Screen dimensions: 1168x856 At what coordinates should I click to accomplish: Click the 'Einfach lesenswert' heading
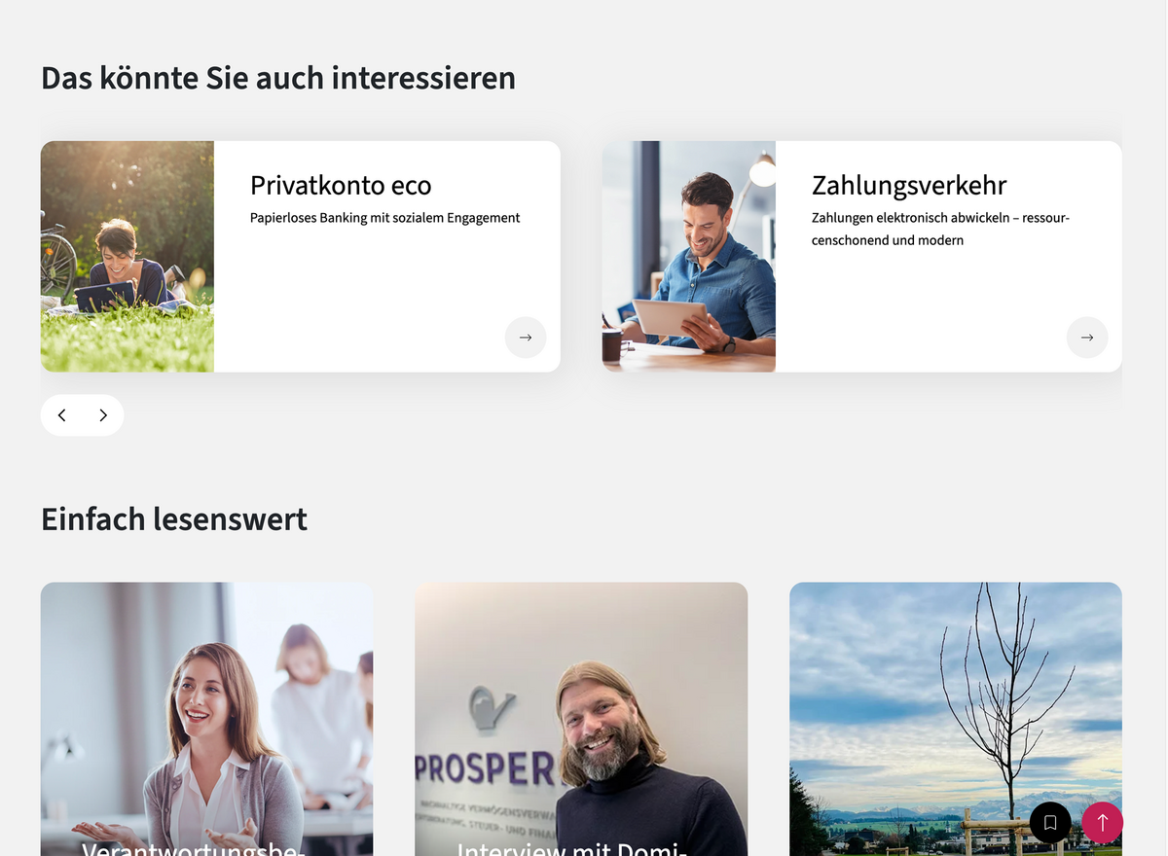[174, 519]
